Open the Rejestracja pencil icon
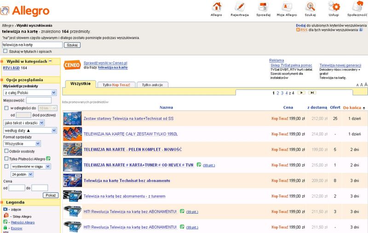This screenshot has height=233, width=368. tap(240, 6)
